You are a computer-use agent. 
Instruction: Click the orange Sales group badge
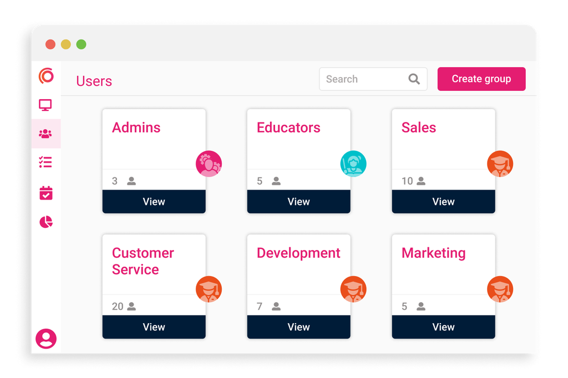(500, 163)
